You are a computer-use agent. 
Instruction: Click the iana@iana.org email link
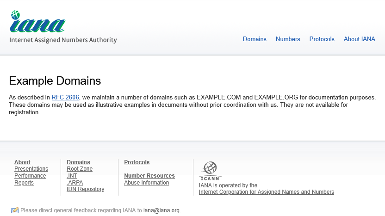click(x=161, y=210)
